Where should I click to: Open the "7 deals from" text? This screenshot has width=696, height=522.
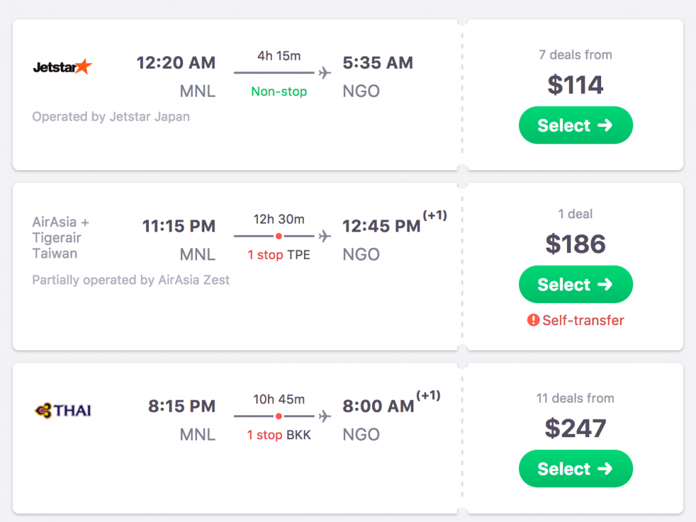point(575,55)
